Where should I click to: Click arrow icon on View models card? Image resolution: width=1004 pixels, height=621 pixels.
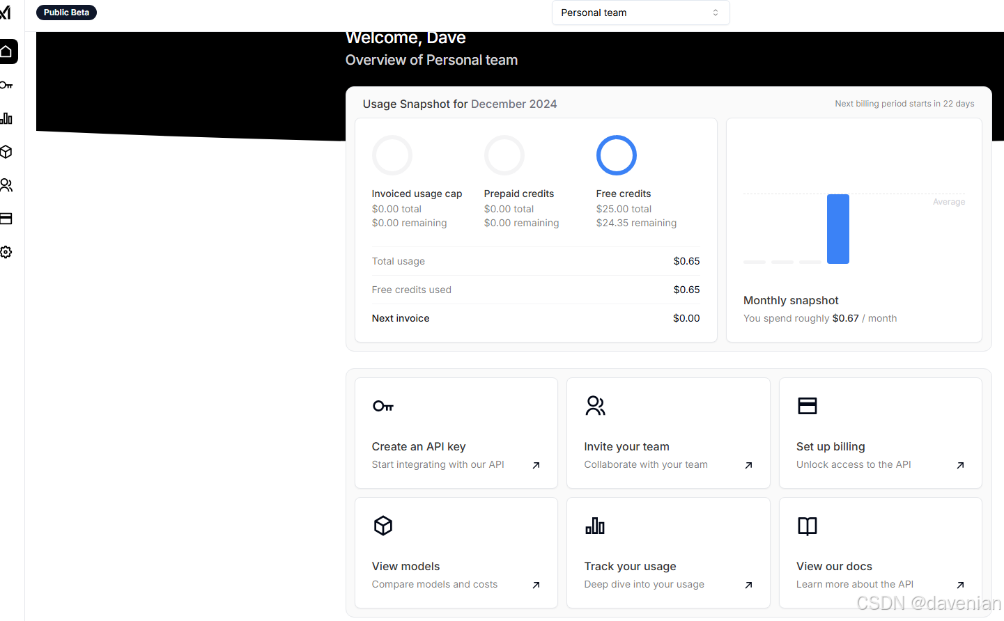536,585
